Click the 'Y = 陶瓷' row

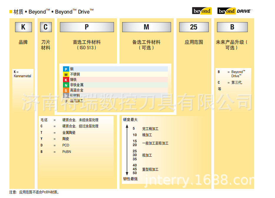55,139
